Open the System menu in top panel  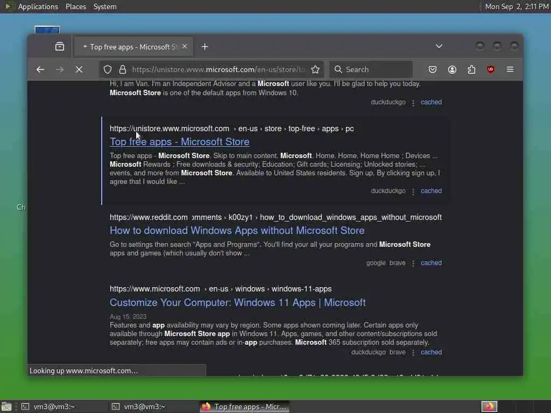(105, 6)
